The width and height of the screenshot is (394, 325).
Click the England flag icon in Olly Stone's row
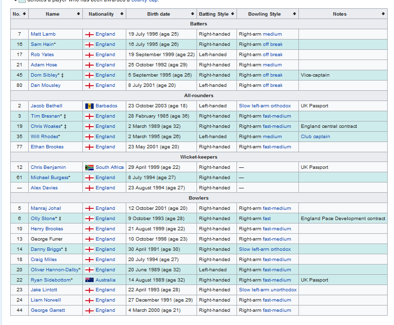point(89,219)
